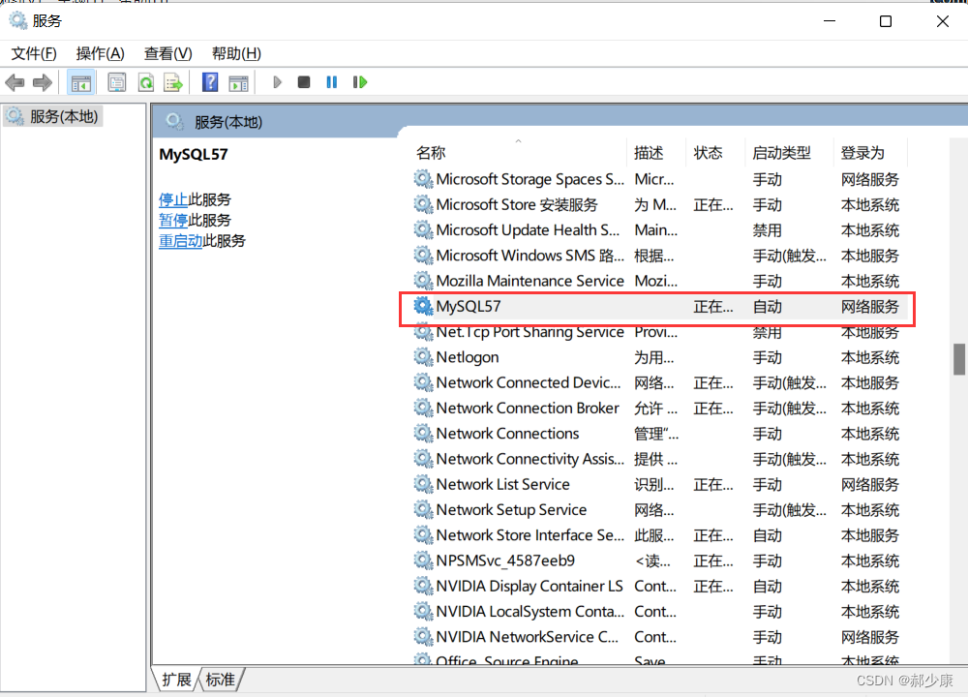The image size is (968, 697).
Task: Click the 暂停 service link
Action: (x=173, y=220)
